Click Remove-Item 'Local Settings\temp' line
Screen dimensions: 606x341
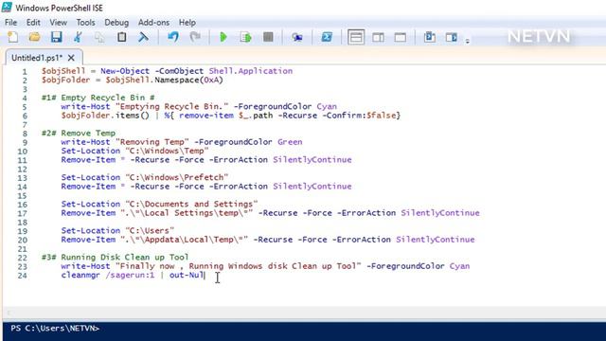(x=270, y=213)
